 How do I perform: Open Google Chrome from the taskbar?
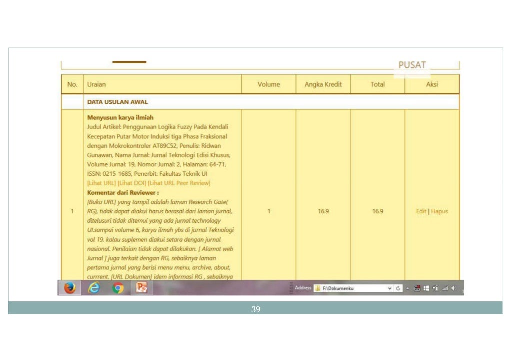point(118,288)
